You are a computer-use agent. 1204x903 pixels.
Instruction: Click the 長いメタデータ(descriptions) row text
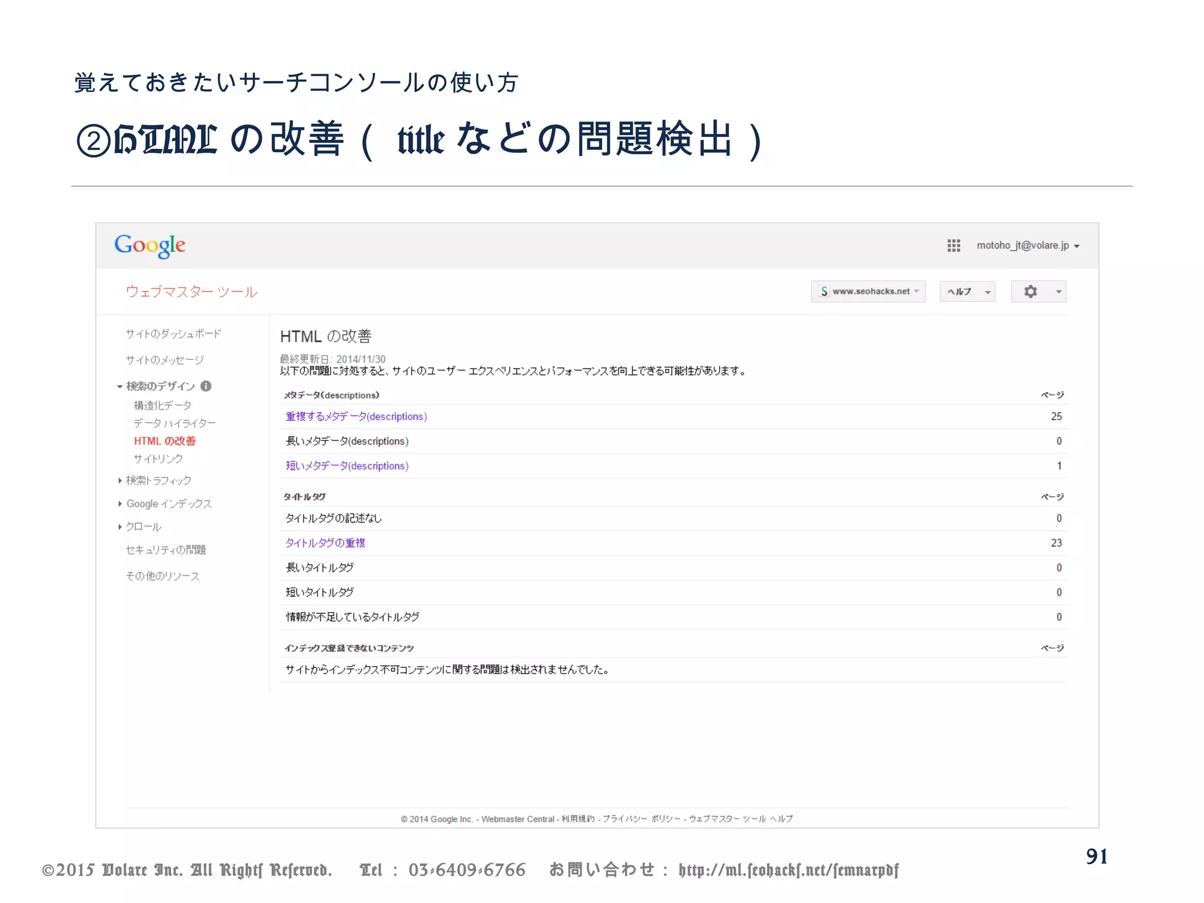tap(347, 441)
